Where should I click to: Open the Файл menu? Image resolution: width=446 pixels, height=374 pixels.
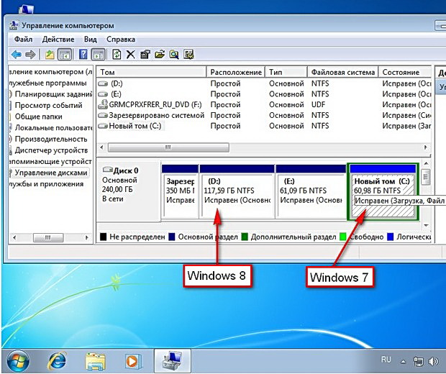pos(22,39)
